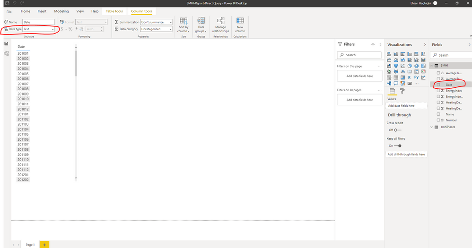The image size is (472, 248).
Task: Select the filled map visual
Action: [396, 71]
